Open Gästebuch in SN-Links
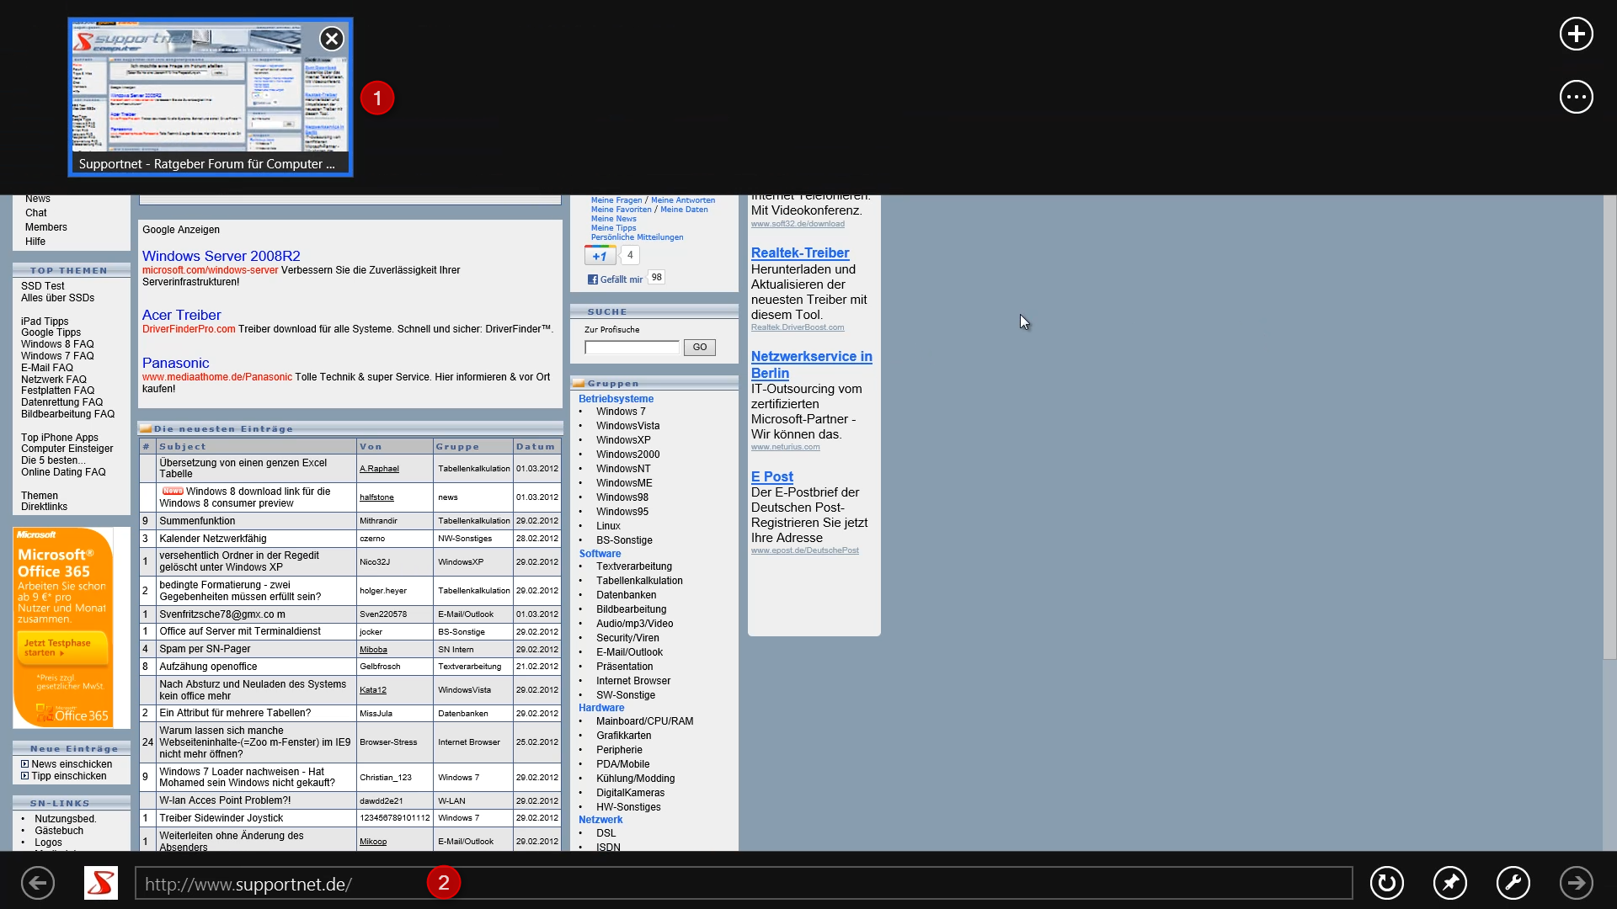Screen dimensions: 1617x909 [59, 831]
